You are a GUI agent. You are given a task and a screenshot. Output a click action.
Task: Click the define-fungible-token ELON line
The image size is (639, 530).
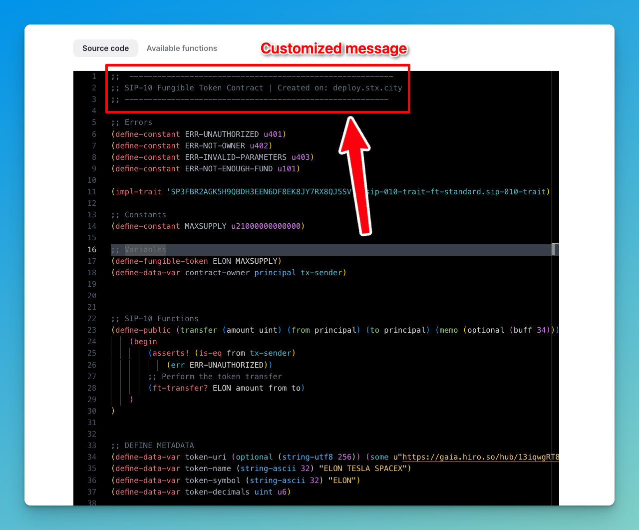click(196, 261)
